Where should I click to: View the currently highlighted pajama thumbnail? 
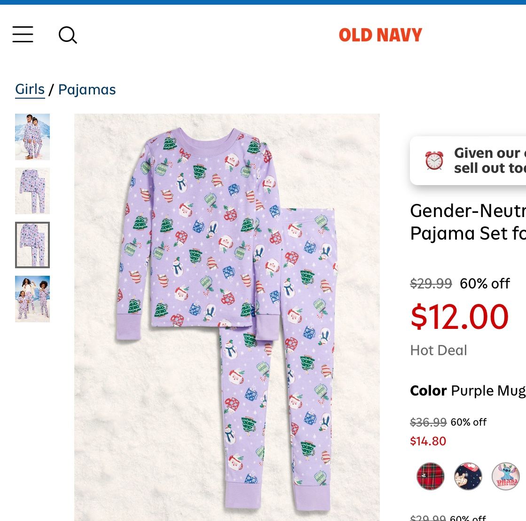point(32,245)
